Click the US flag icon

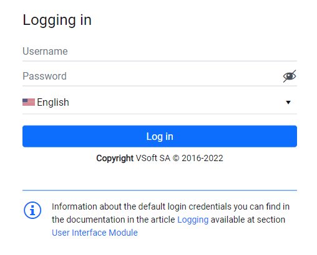(x=29, y=102)
